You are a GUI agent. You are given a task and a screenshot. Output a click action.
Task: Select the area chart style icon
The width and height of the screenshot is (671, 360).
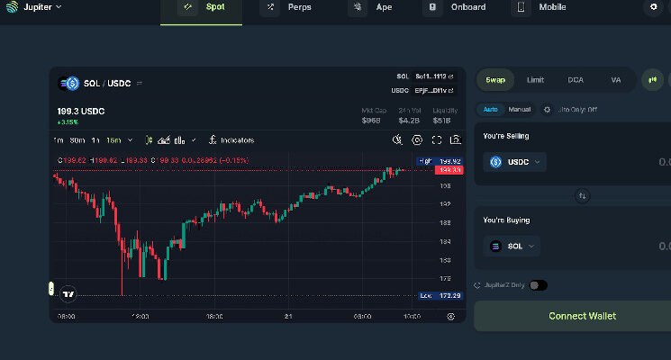pyautogui.click(x=164, y=140)
